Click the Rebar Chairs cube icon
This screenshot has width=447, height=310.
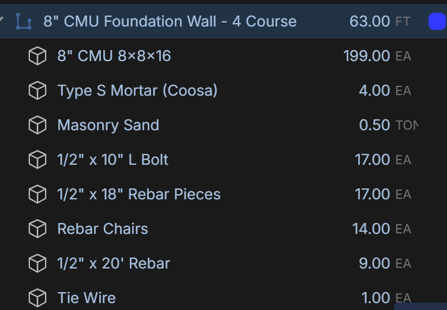(37, 229)
